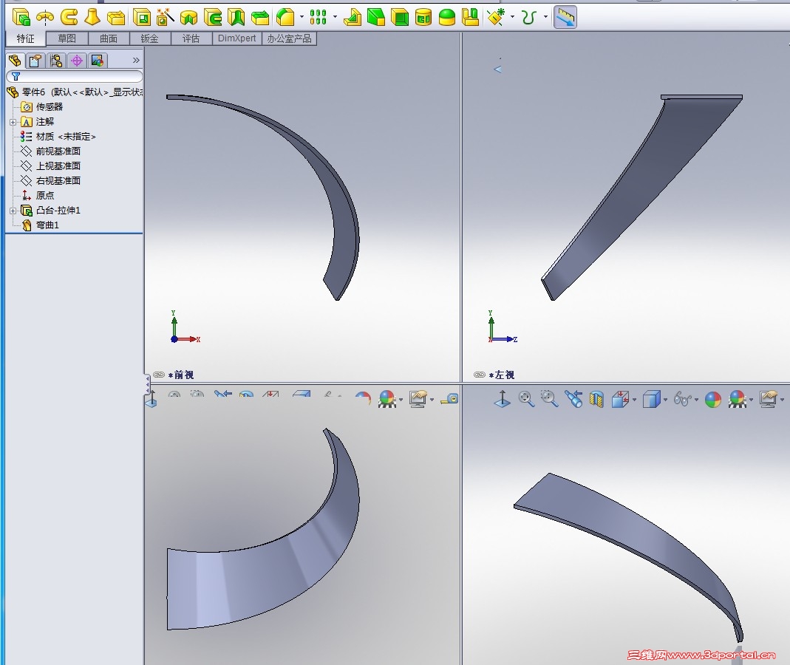The width and height of the screenshot is (790, 665).
Task: Open the Reference Geometry tool
Action: pyautogui.click(x=497, y=18)
